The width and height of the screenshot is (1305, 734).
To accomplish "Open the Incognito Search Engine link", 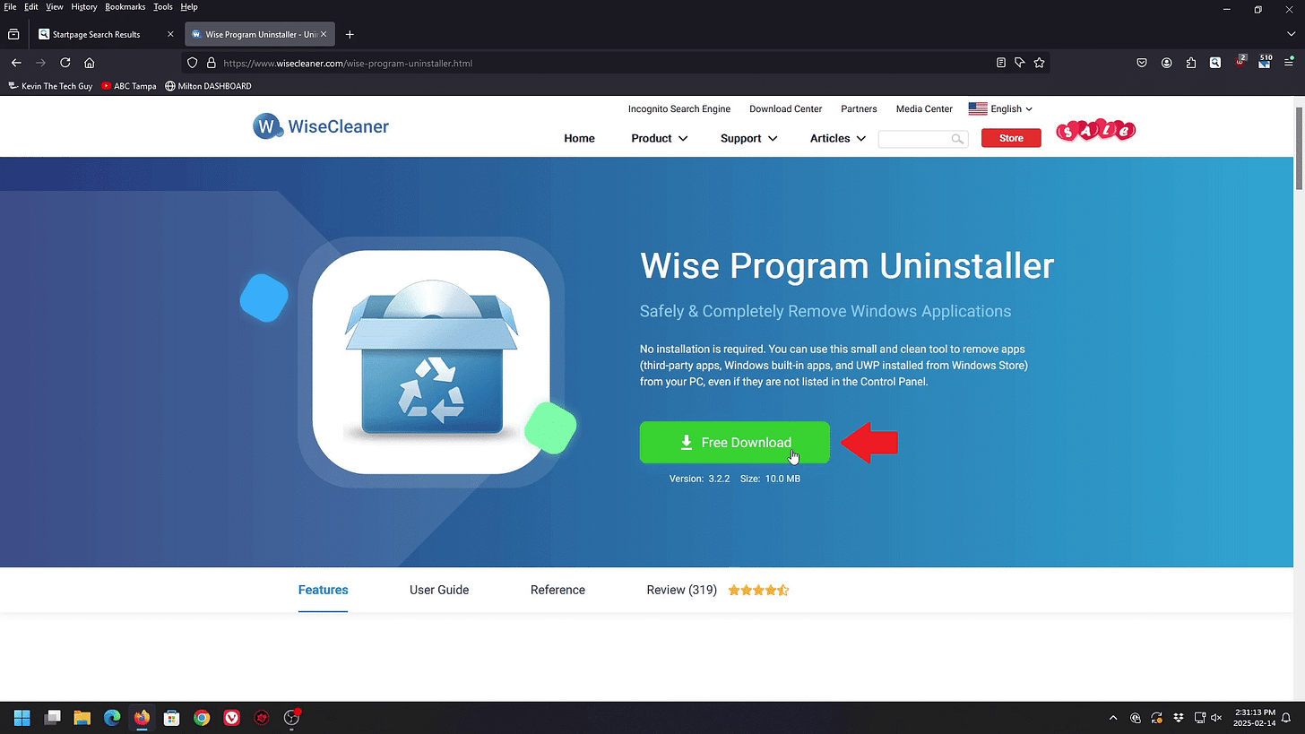I will (679, 108).
